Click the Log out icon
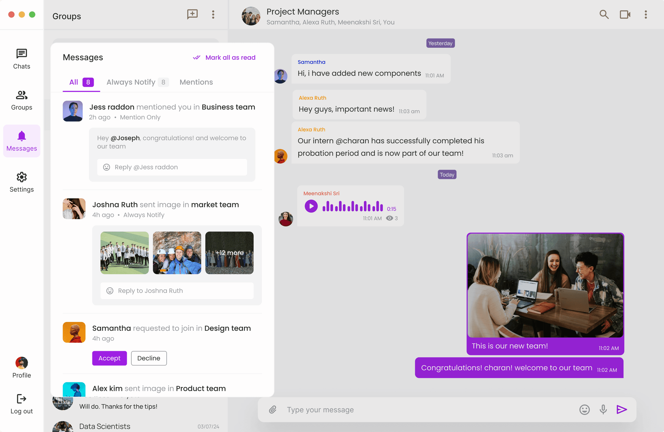 pos(22,399)
